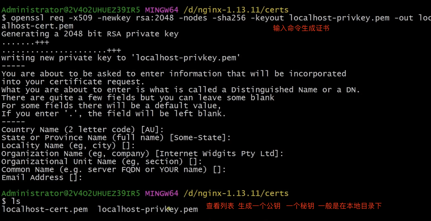Click the Organization Name prompt line
This screenshot has width=431, height=221.
click(x=143, y=153)
